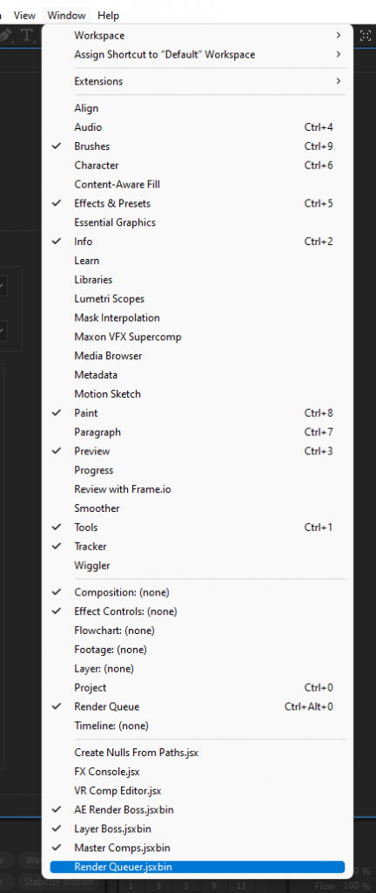The image size is (376, 893).
Task: Click the Pen tool icon in the toolbar
Action: click(x=6, y=35)
